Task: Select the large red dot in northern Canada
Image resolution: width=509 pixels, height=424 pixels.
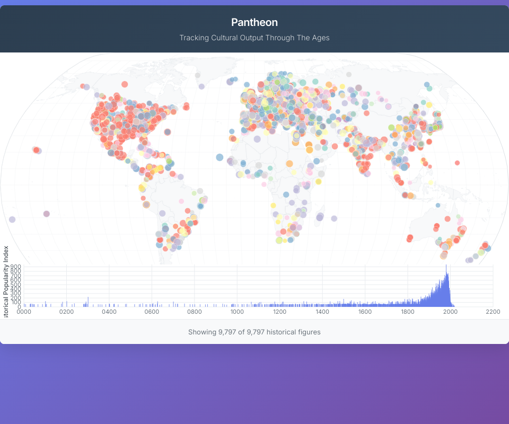Action: 125,84
